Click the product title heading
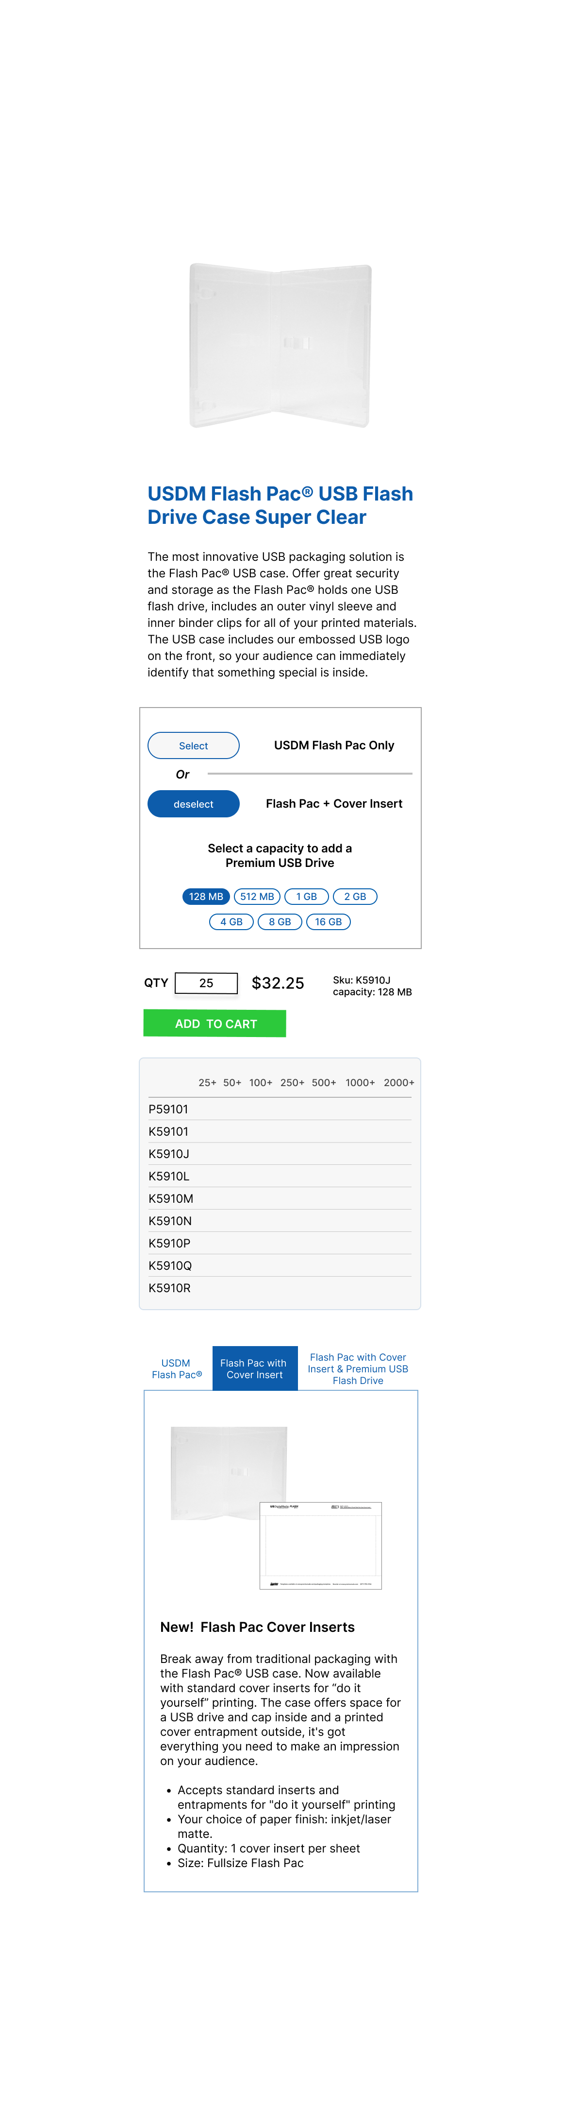This screenshot has width=561, height=2111. pyautogui.click(x=280, y=505)
